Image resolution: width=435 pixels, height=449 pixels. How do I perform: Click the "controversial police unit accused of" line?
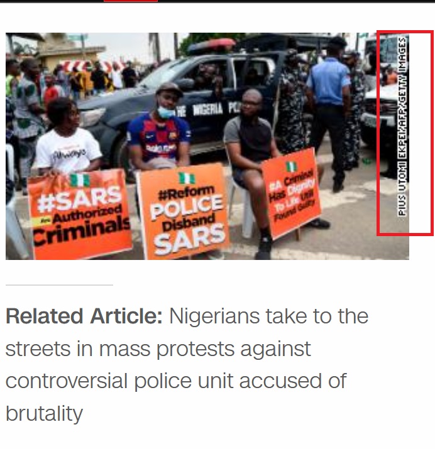click(x=176, y=381)
